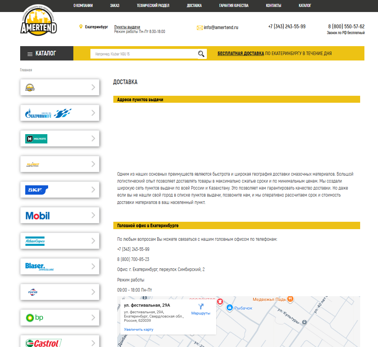378x347 pixels.
Task: Click the Рыбачок marker on map
Action: click(229, 307)
